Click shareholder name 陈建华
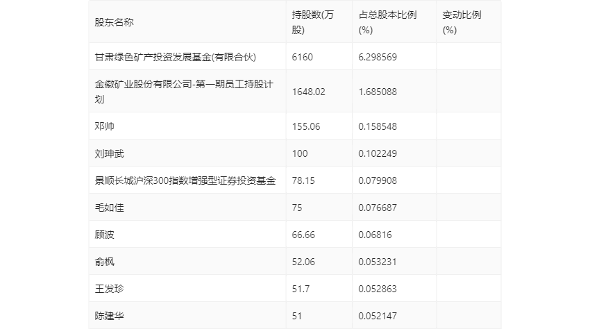Image resolution: width=590 pixels, height=329 pixels. [109, 316]
